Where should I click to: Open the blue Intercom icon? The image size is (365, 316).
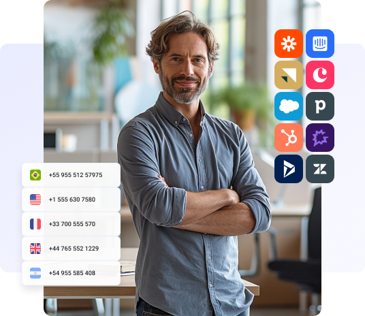click(320, 44)
